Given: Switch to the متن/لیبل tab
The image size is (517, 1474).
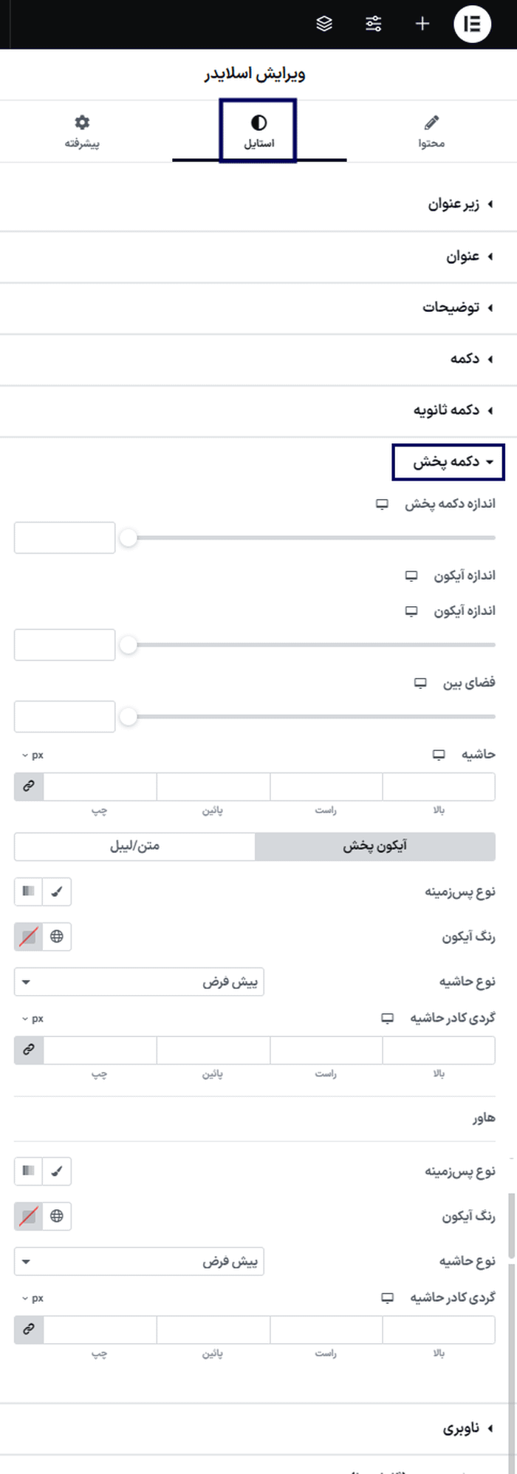Looking at the screenshot, I should 134,846.
